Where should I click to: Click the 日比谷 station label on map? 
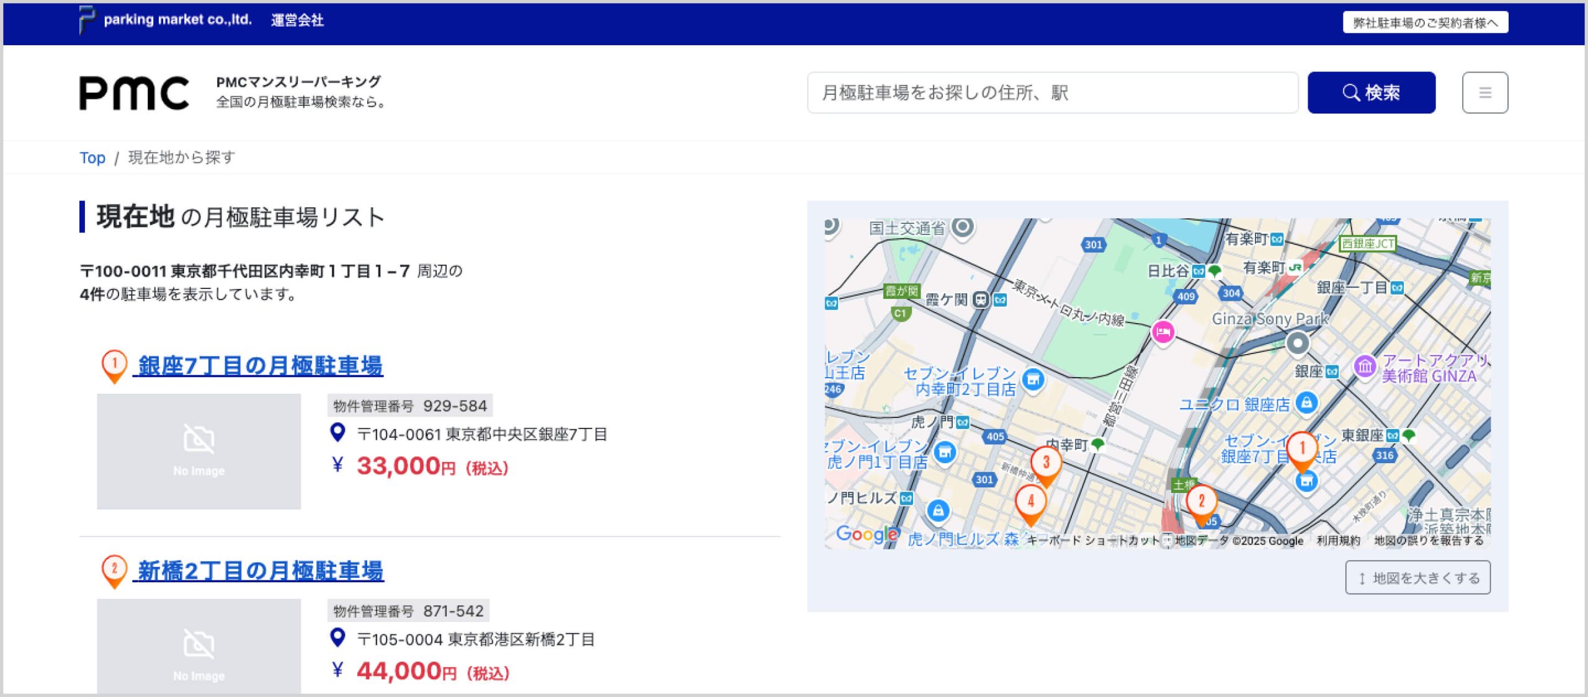coord(1168,271)
